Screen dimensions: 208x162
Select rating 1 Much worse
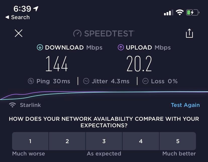(30, 141)
